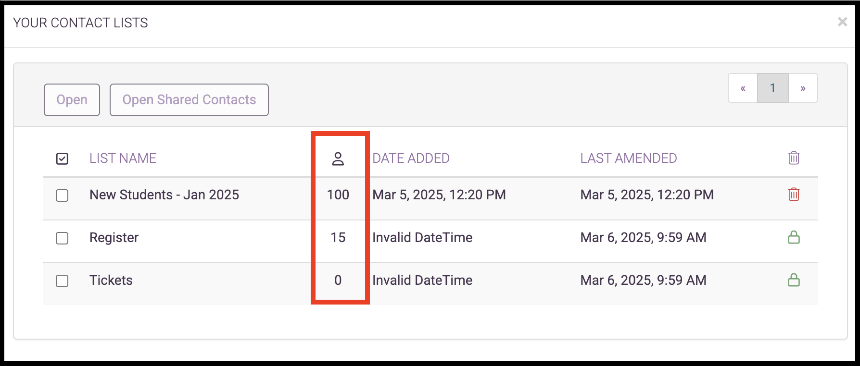Viewport: 860px width, 366px height.
Task: Go to next page with » arrow
Action: click(803, 88)
